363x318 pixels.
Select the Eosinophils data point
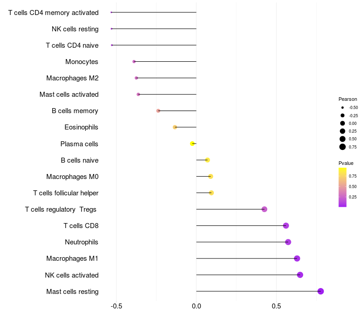pos(175,127)
